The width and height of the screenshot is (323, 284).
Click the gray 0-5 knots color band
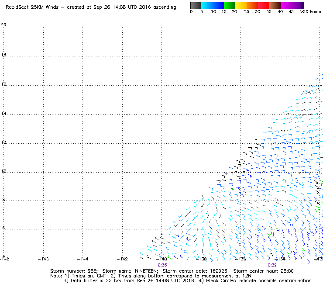pyautogui.click(x=196, y=5)
